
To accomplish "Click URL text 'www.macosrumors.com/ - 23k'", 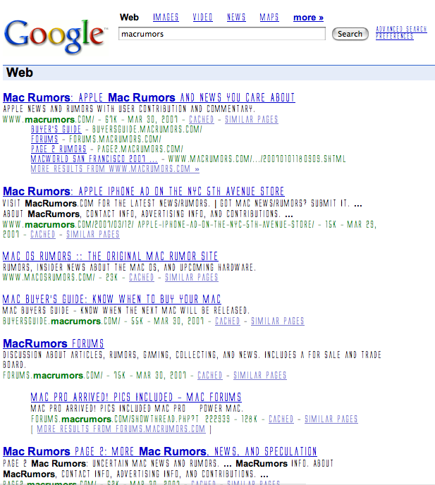I will (x=61, y=277).
